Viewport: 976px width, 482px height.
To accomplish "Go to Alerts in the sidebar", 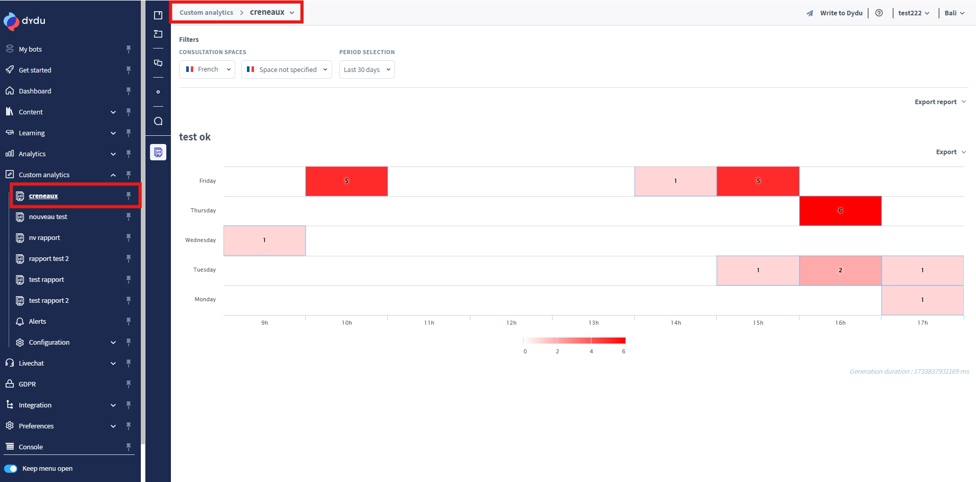I will (37, 322).
